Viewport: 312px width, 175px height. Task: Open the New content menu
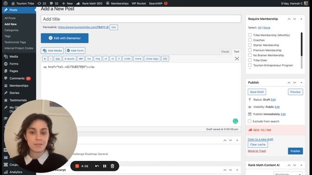pos(67,3)
